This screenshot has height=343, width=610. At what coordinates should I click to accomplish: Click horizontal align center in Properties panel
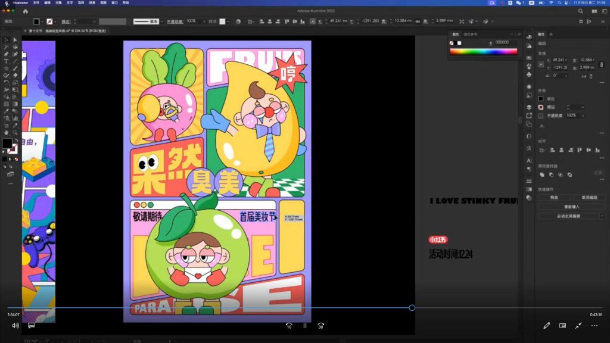pos(561,149)
